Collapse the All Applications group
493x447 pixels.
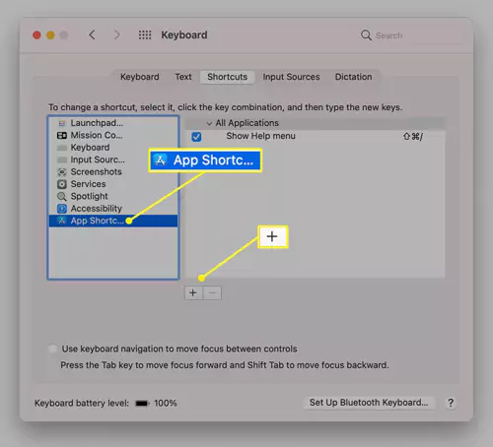click(209, 123)
